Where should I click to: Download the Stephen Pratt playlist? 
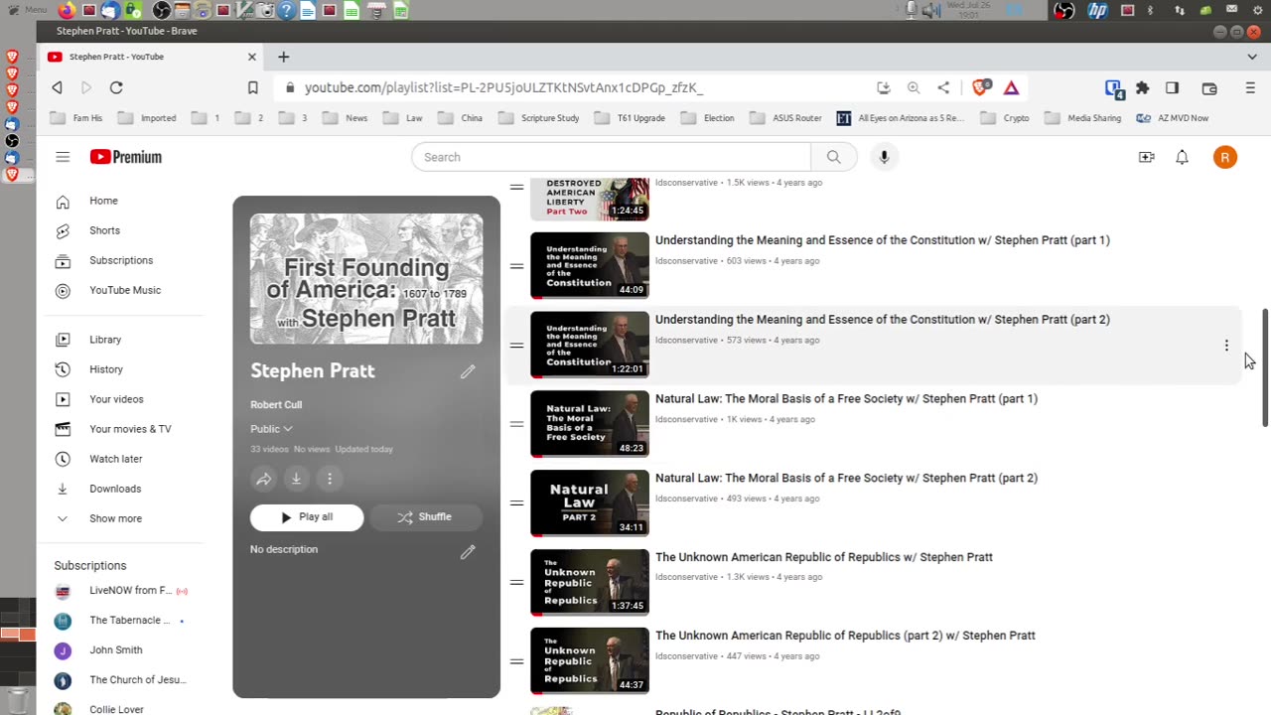click(x=296, y=479)
